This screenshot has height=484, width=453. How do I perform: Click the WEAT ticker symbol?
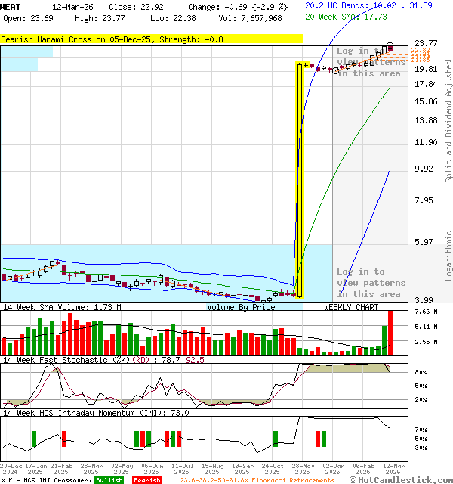point(11,6)
